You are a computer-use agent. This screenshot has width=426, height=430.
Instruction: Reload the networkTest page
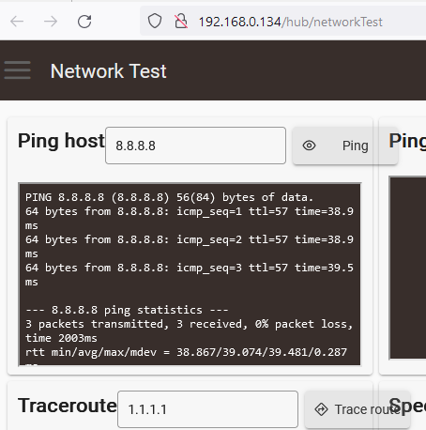coord(84,22)
